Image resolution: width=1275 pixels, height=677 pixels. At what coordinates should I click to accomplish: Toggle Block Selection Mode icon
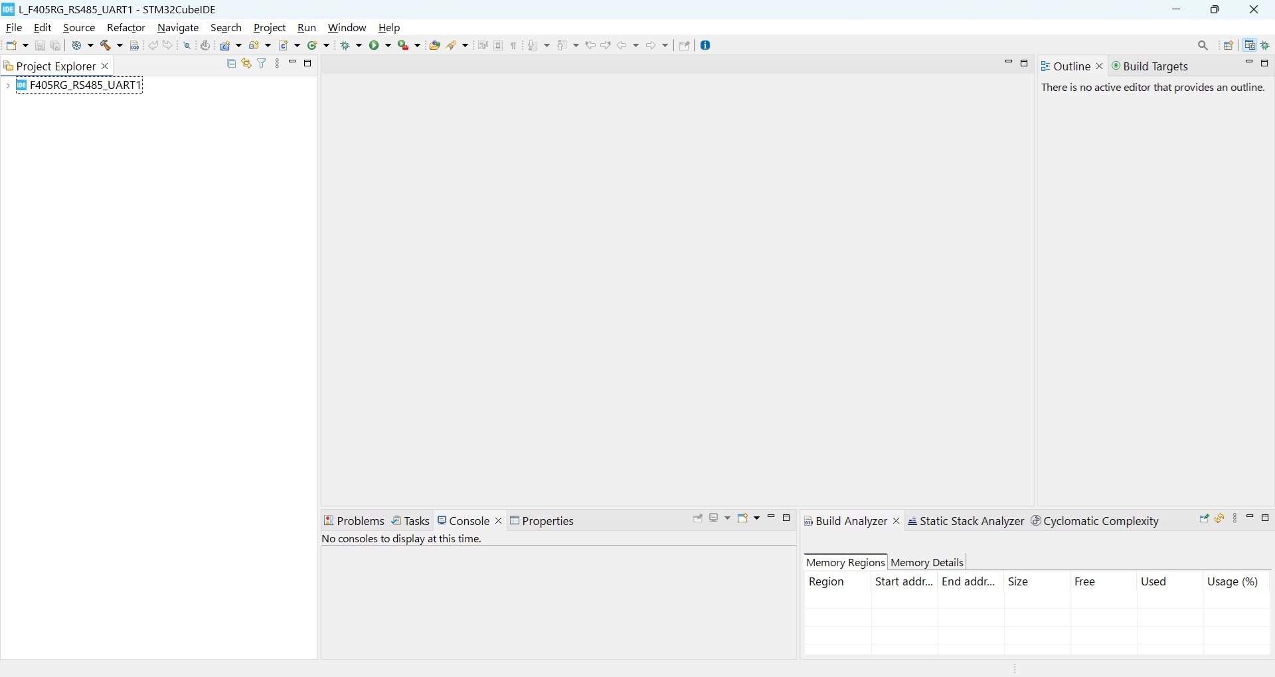point(499,46)
